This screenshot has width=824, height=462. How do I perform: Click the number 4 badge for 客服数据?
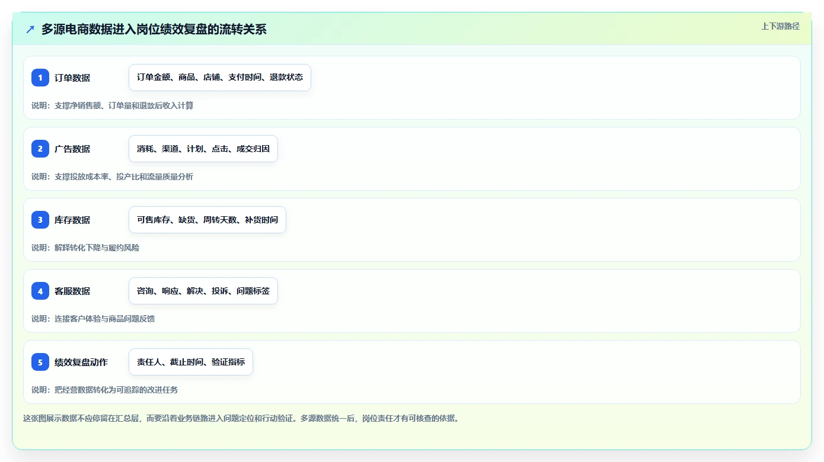40,291
